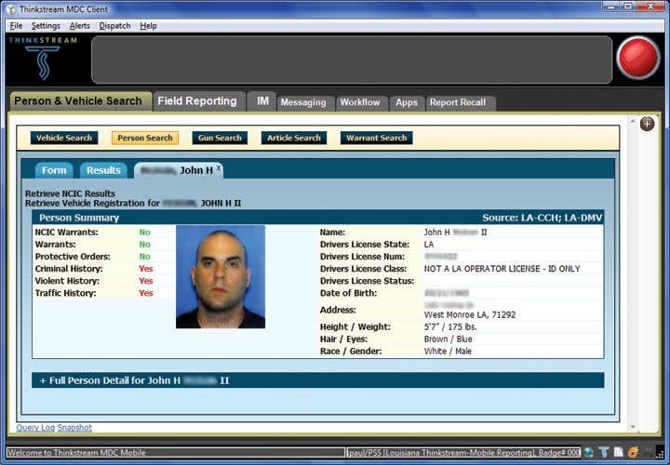
Task: Click the Thinkstream T icon in the status bar
Action: (603, 453)
